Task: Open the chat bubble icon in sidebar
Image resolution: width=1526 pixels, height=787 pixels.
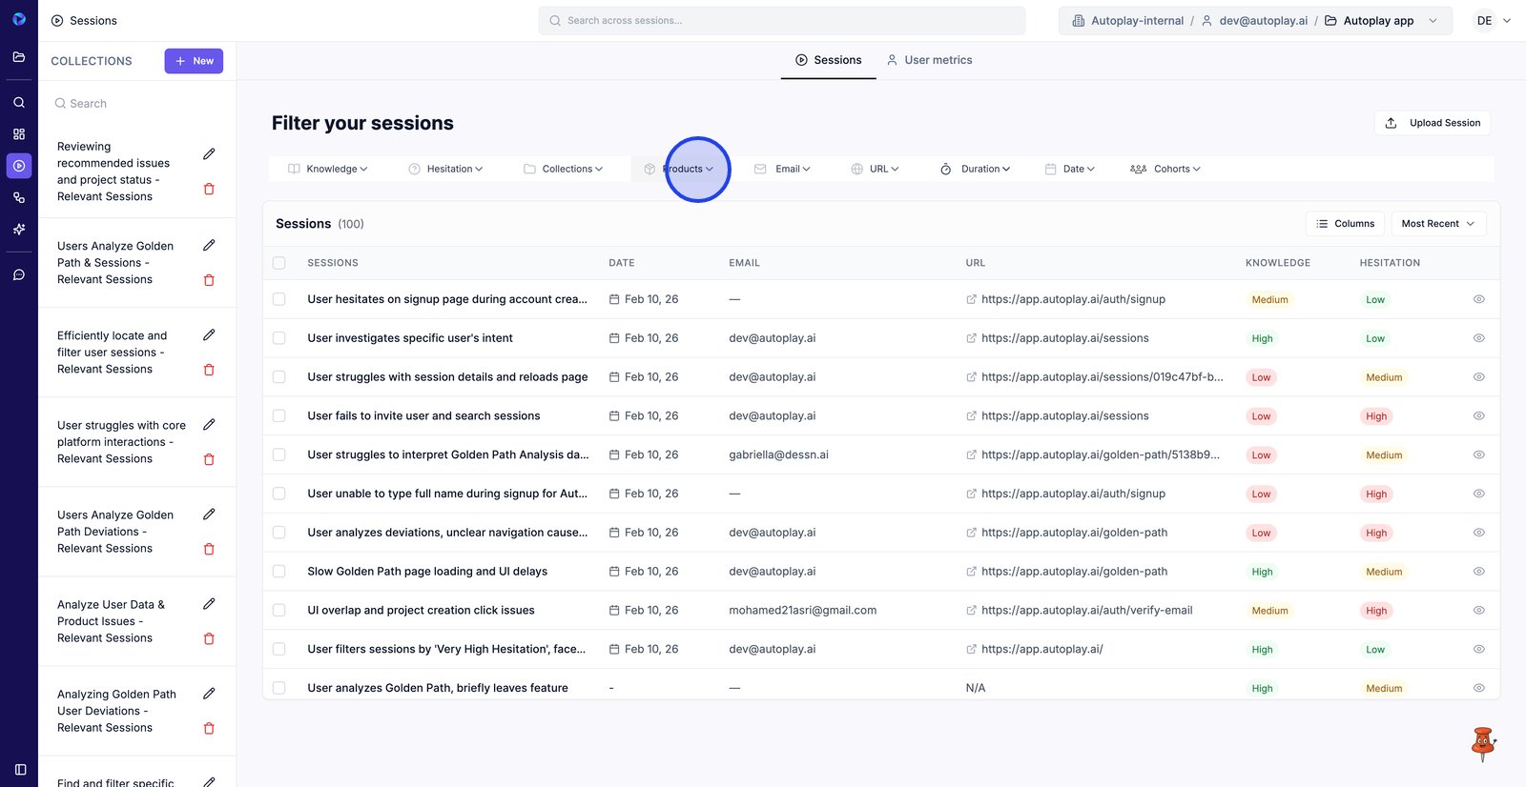Action: (x=19, y=274)
